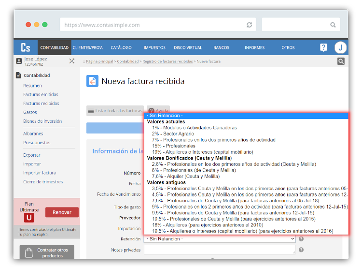Open the Bancos menu
362x267 pixels.
coord(221,47)
